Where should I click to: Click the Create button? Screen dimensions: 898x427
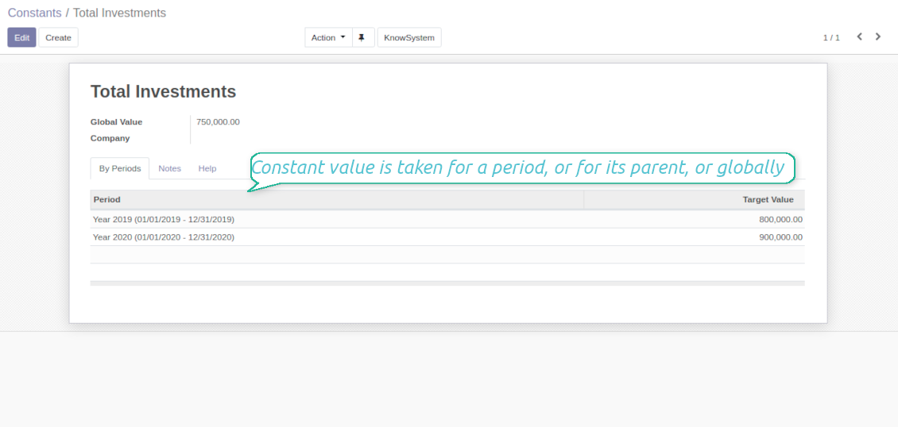coord(58,37)
